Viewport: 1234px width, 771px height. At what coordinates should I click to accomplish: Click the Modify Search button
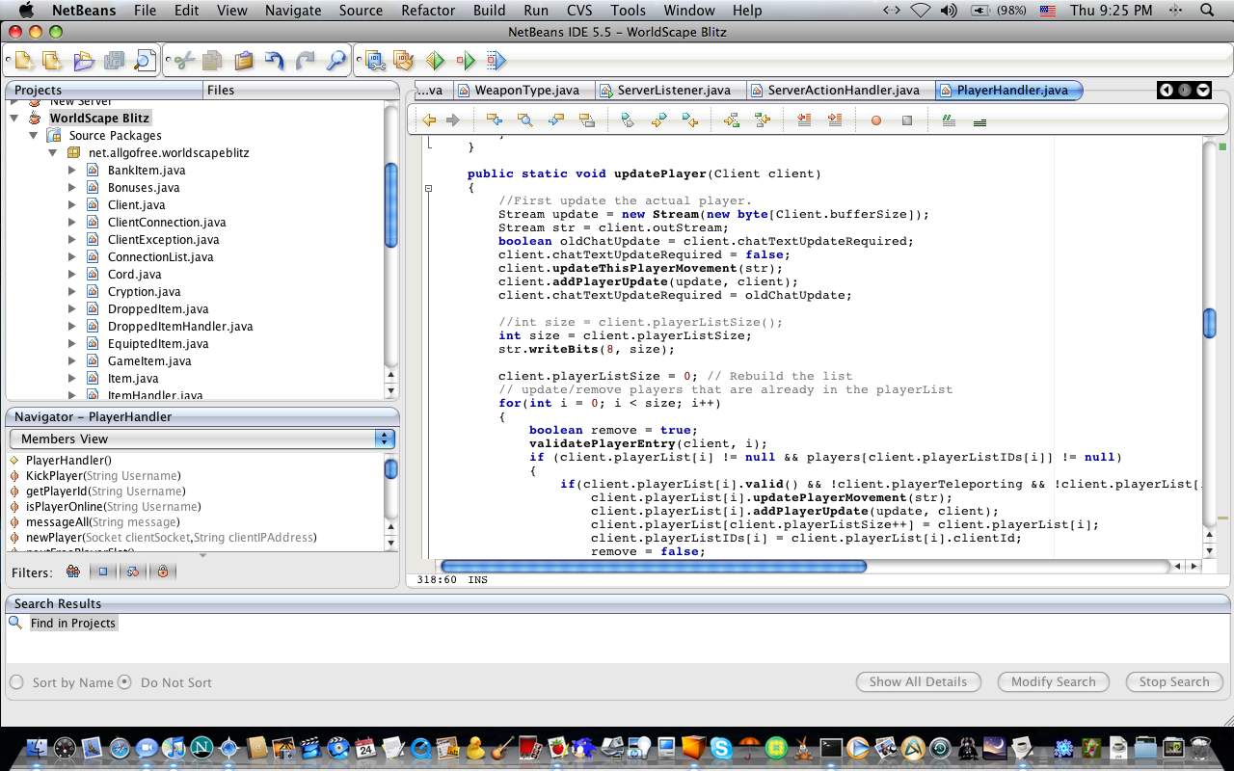(1053, 681)
